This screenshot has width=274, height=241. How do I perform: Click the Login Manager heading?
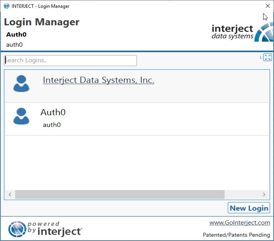42,22
